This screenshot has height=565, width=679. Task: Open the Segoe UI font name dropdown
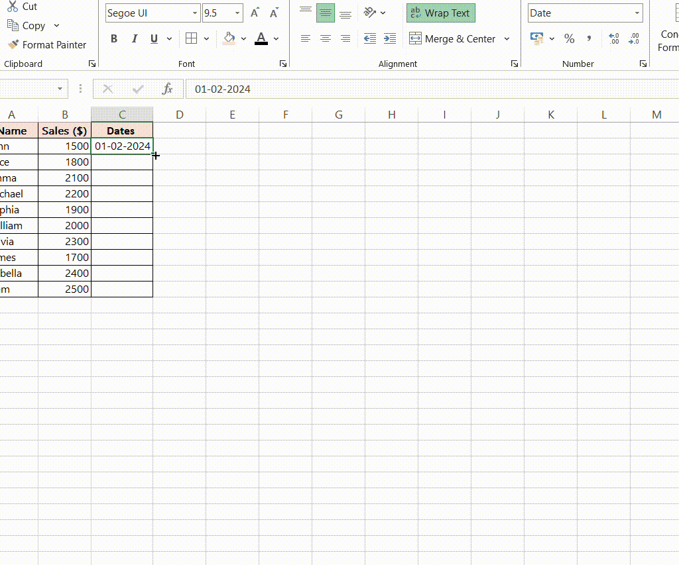coord(195,13)
